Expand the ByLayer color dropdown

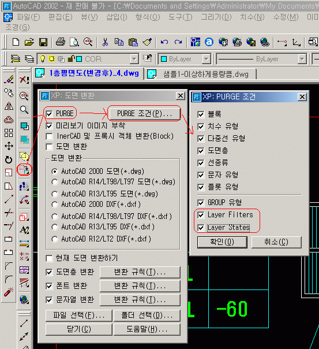coord(207,59)
